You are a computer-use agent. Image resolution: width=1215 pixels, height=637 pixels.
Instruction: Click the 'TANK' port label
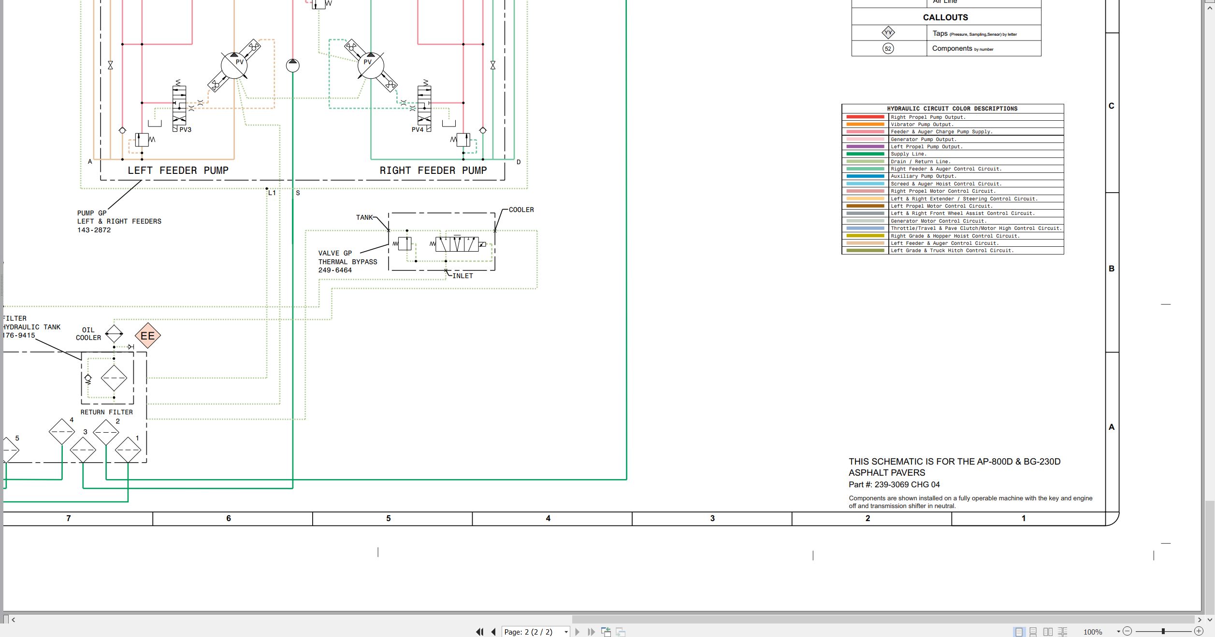click(364, 217)
